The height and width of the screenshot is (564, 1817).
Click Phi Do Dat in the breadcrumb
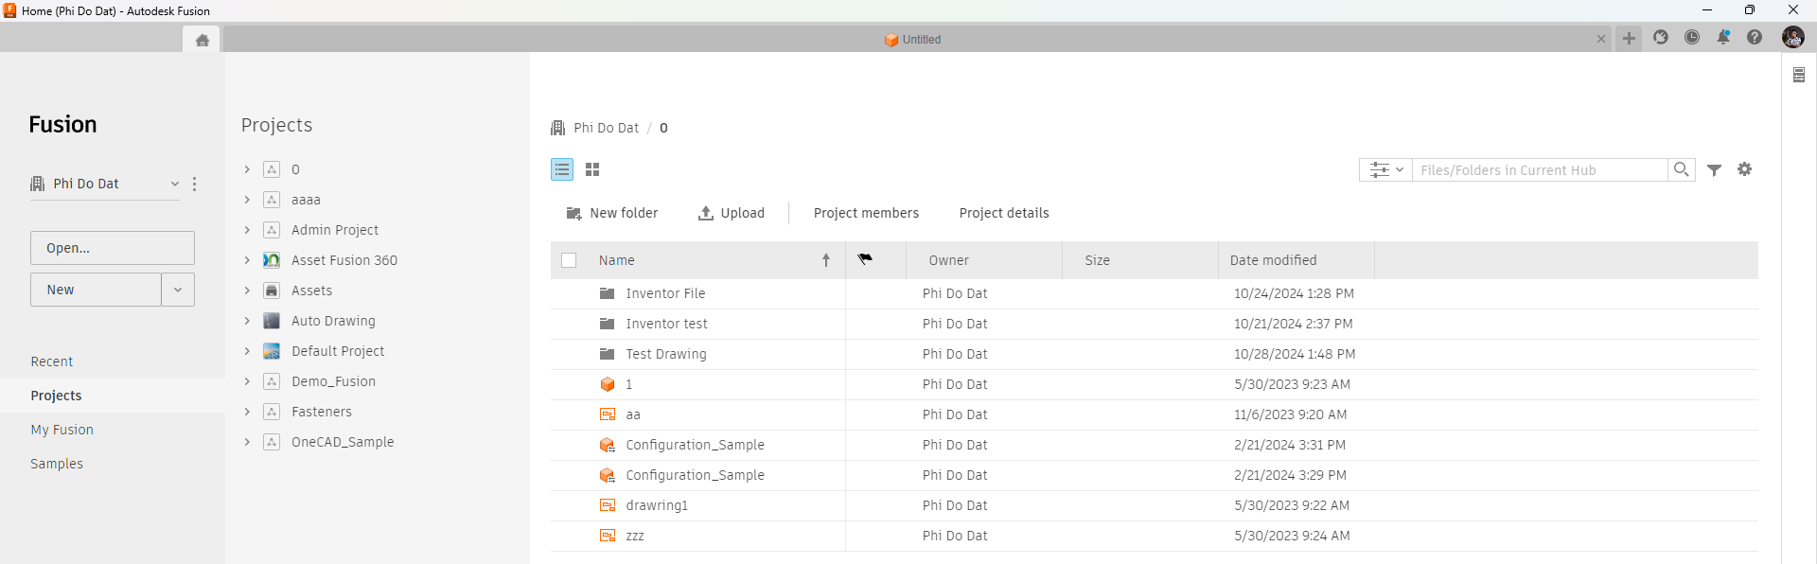tap(606, 128)
